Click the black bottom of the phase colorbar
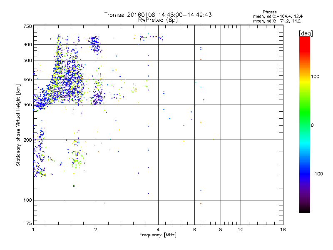The image size is (333, 250). (x=305, y=210)
